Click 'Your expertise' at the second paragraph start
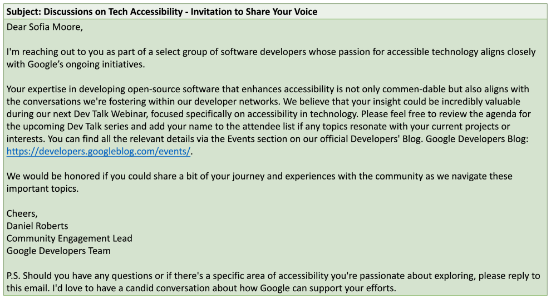The height and width of the screenshot is (299, 551). pos(36,89)
